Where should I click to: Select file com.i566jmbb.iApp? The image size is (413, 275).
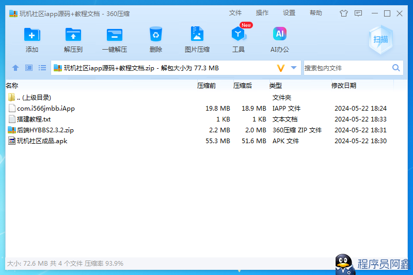pos(46,109)
